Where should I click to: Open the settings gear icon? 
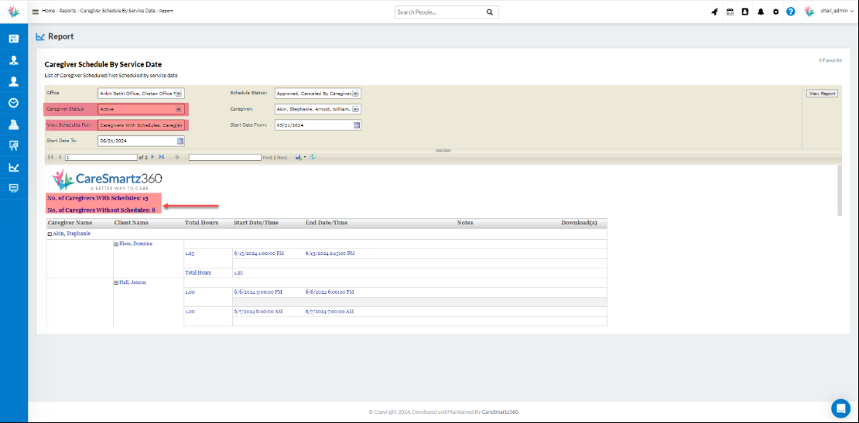tap(776, 12)
